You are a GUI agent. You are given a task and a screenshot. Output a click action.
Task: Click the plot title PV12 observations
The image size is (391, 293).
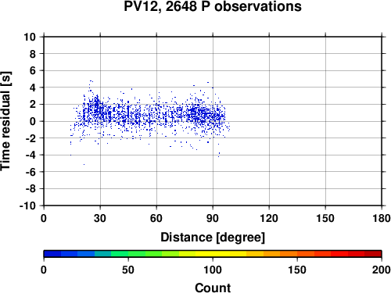click(x=213, y=6)
